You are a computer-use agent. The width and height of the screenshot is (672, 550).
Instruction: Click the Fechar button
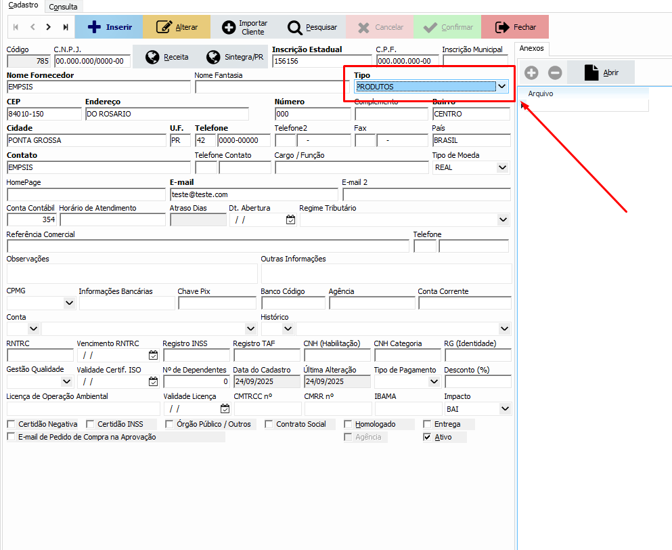[x=515, y=27]
